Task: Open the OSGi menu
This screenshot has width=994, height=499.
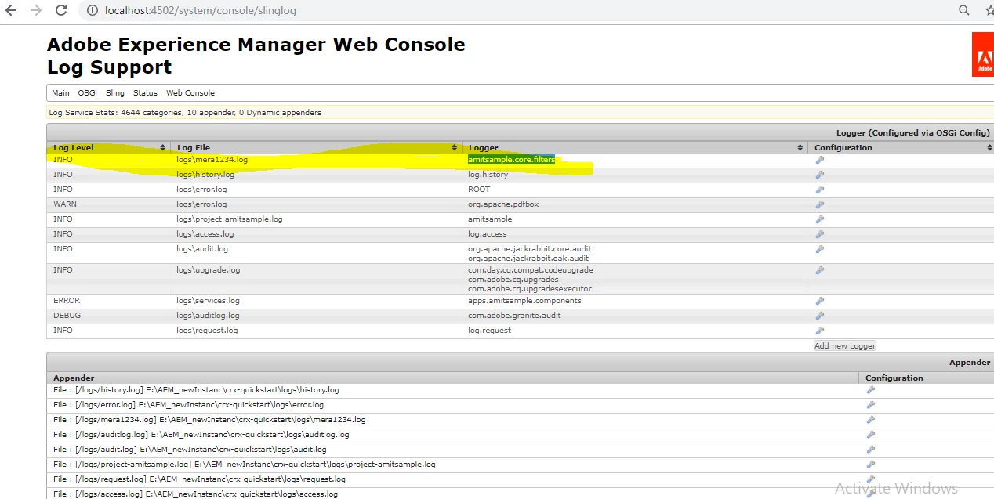Action: [x=87, y=93]
